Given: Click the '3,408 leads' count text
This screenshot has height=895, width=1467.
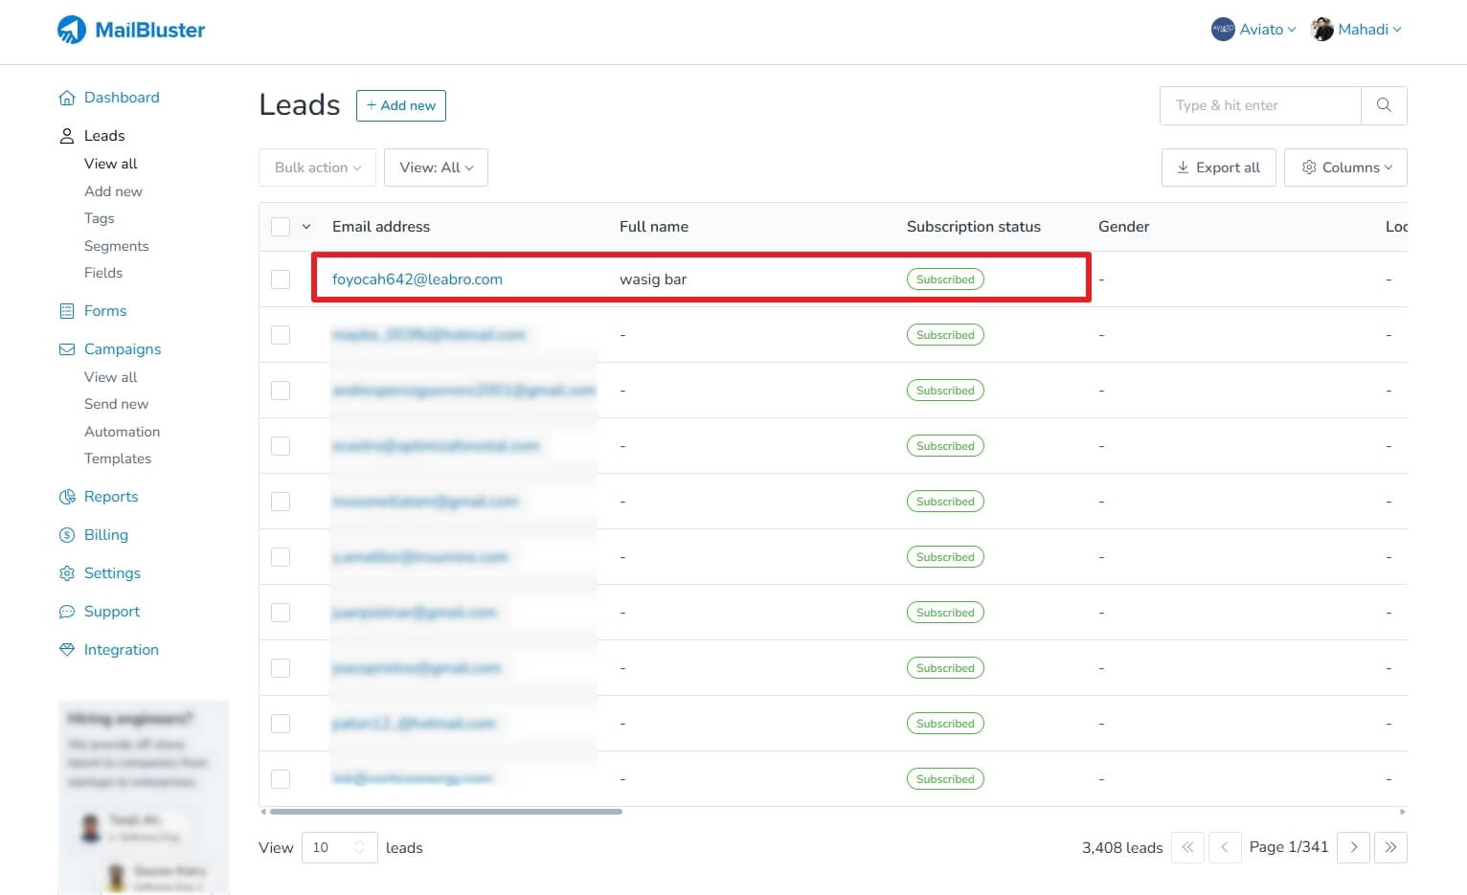Looking at the screenshot, I should [x=1122, y=848].
